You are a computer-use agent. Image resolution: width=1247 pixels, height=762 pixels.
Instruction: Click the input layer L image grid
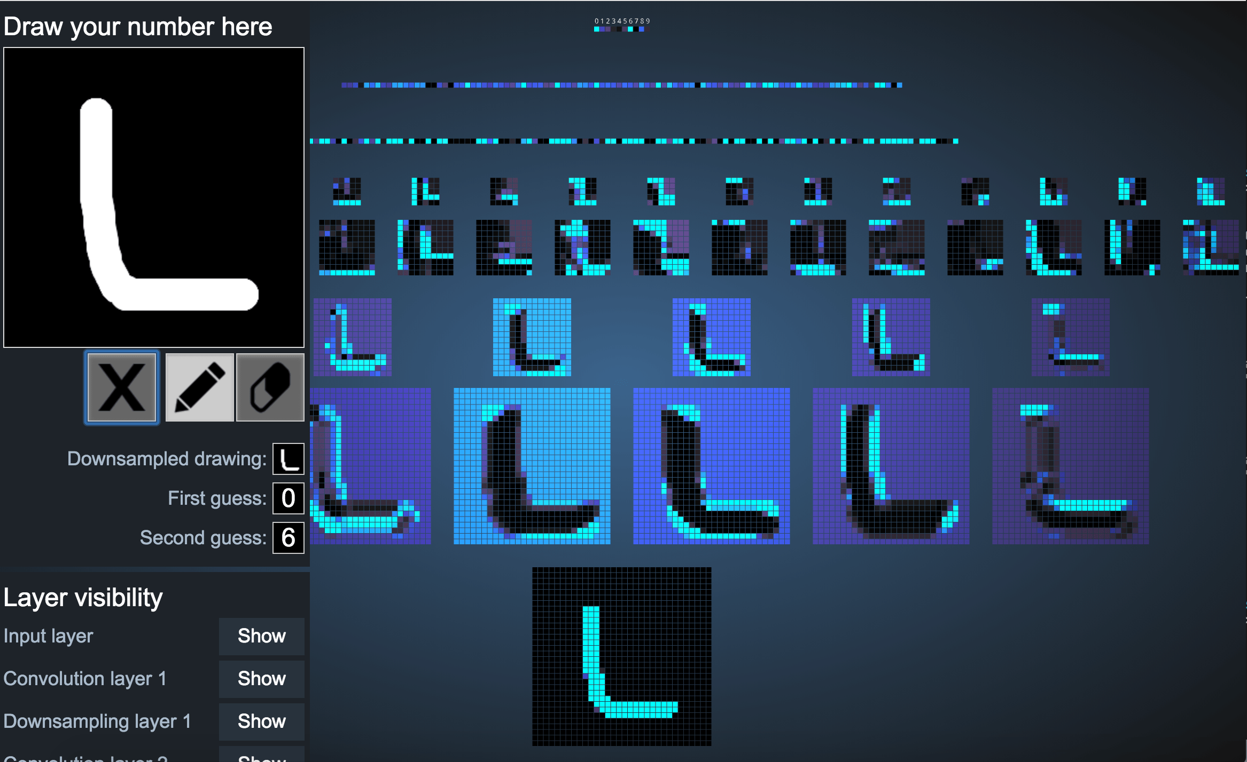coord(621,656)
